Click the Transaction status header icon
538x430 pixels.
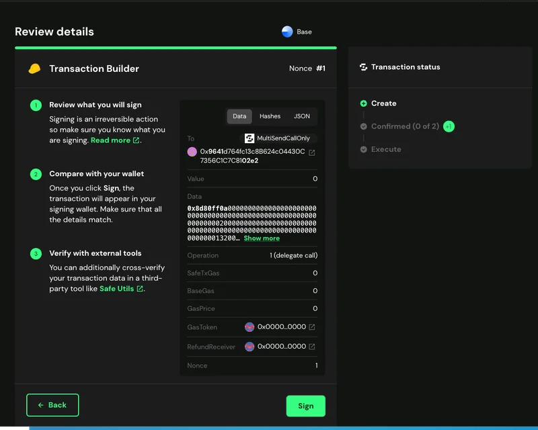(364, 67)
